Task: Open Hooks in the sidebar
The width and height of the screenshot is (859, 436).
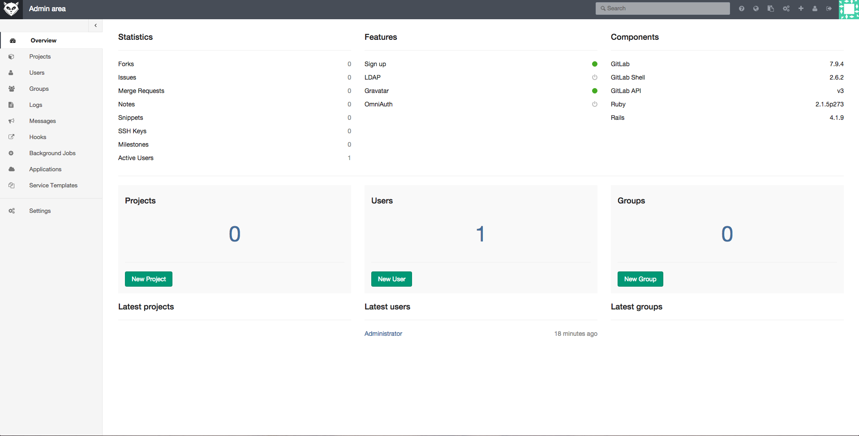Action: (x=38, y=137)
